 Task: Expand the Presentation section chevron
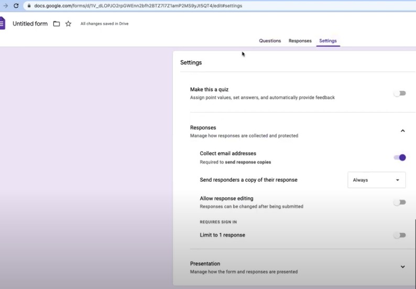click(402, 267)
